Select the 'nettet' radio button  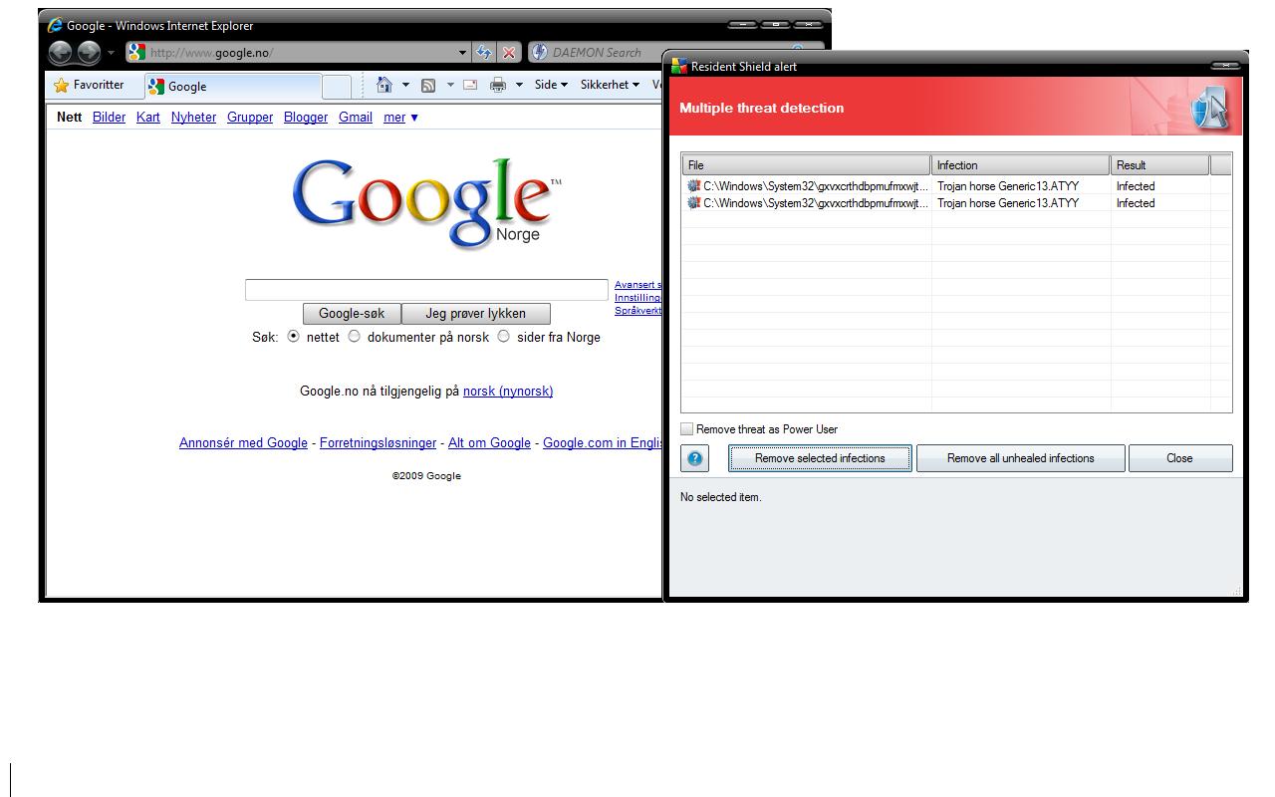[x=293, y=337]
